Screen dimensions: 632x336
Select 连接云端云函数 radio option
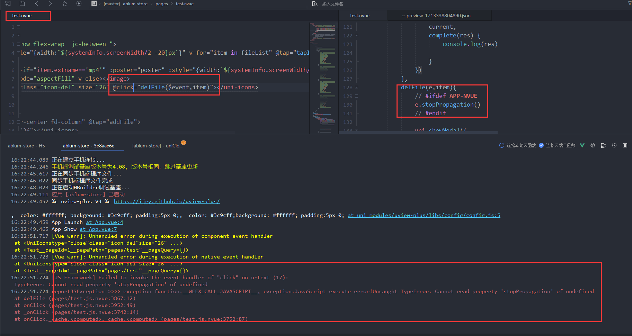tap(541, 145)
